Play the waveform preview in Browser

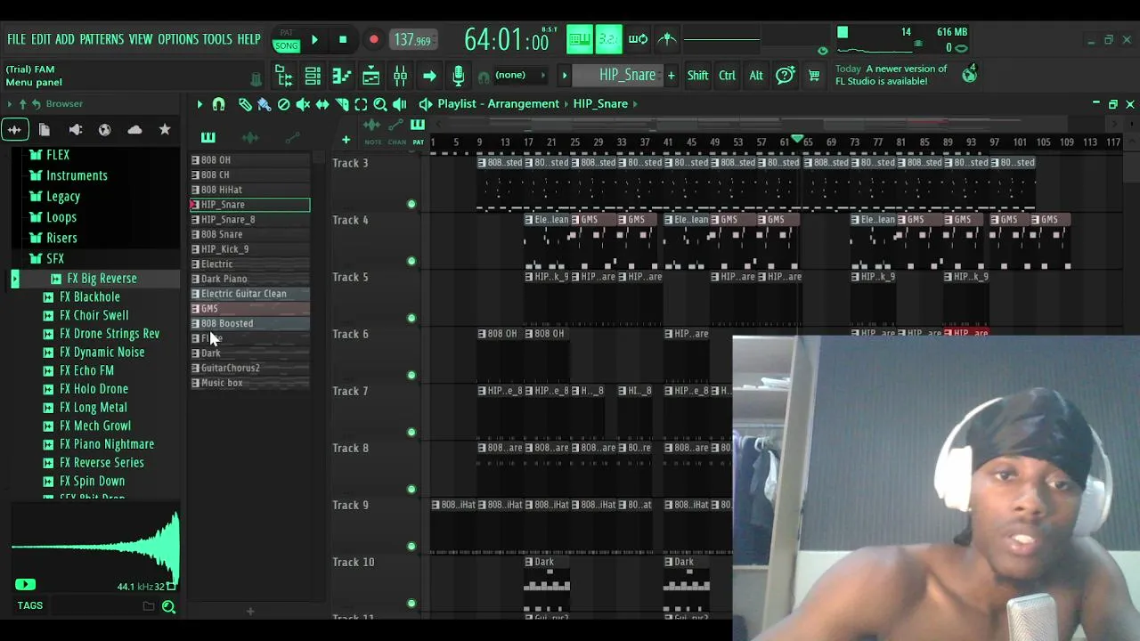click(24, 585)
